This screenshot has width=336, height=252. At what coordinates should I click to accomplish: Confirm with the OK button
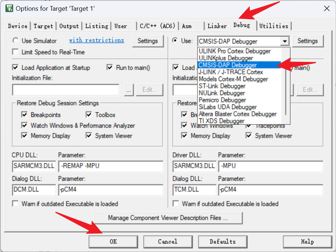click(113, 242)
